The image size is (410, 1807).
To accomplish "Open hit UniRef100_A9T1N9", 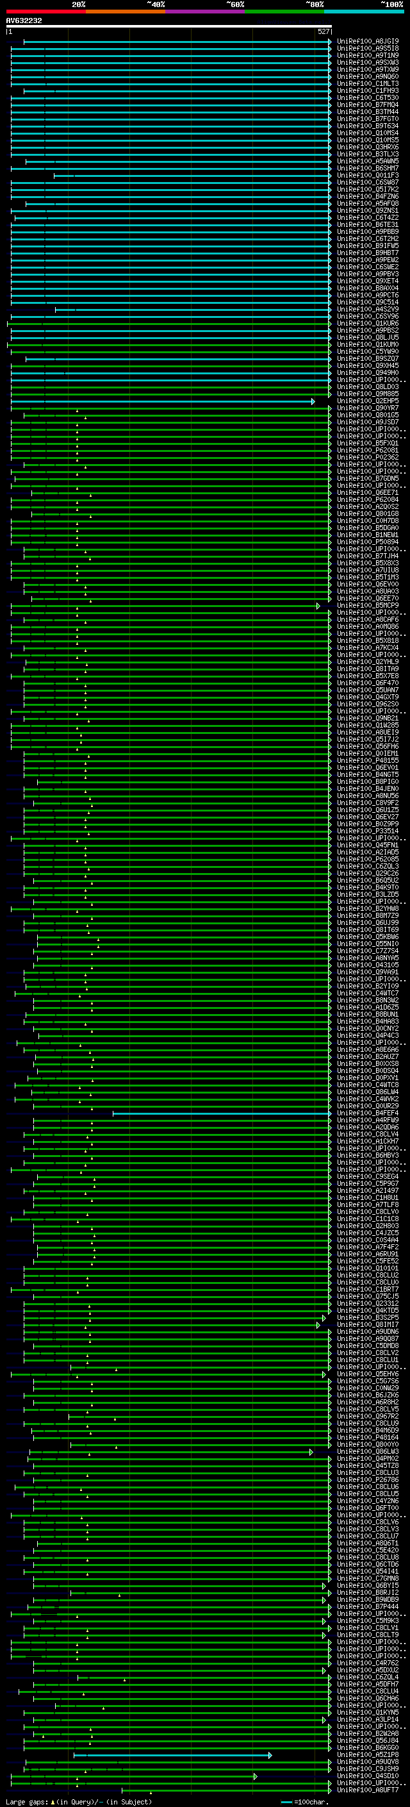I will coord(368,55).
